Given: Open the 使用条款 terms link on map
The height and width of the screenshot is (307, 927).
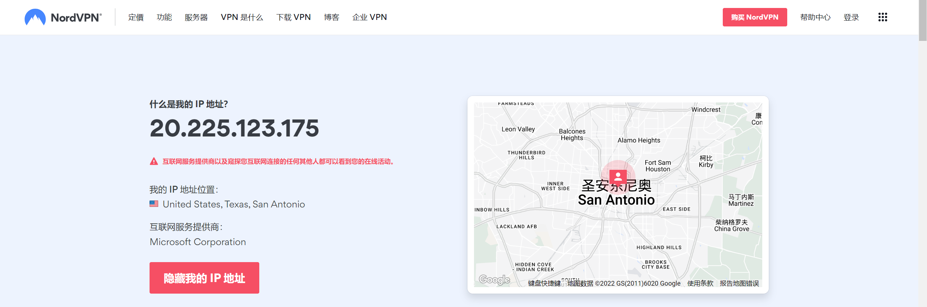Looking at the screenshot, I should [700, 283].
